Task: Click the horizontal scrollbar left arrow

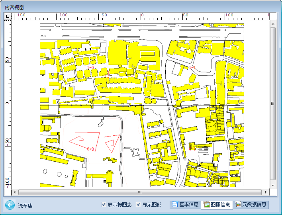Action: click(x=15, y=192)
